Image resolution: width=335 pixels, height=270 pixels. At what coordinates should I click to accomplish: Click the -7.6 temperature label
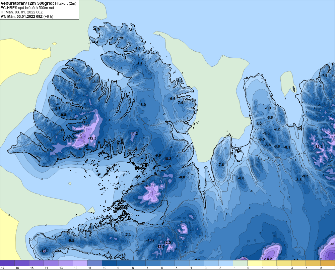221,165
